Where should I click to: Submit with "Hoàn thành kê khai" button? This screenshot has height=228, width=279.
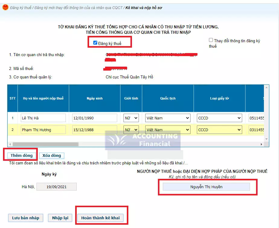pyautogui.click(x=100, y=218)
